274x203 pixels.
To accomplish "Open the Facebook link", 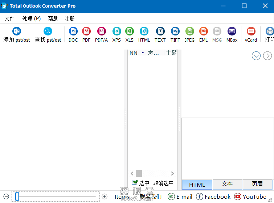I will pos(213,196).
